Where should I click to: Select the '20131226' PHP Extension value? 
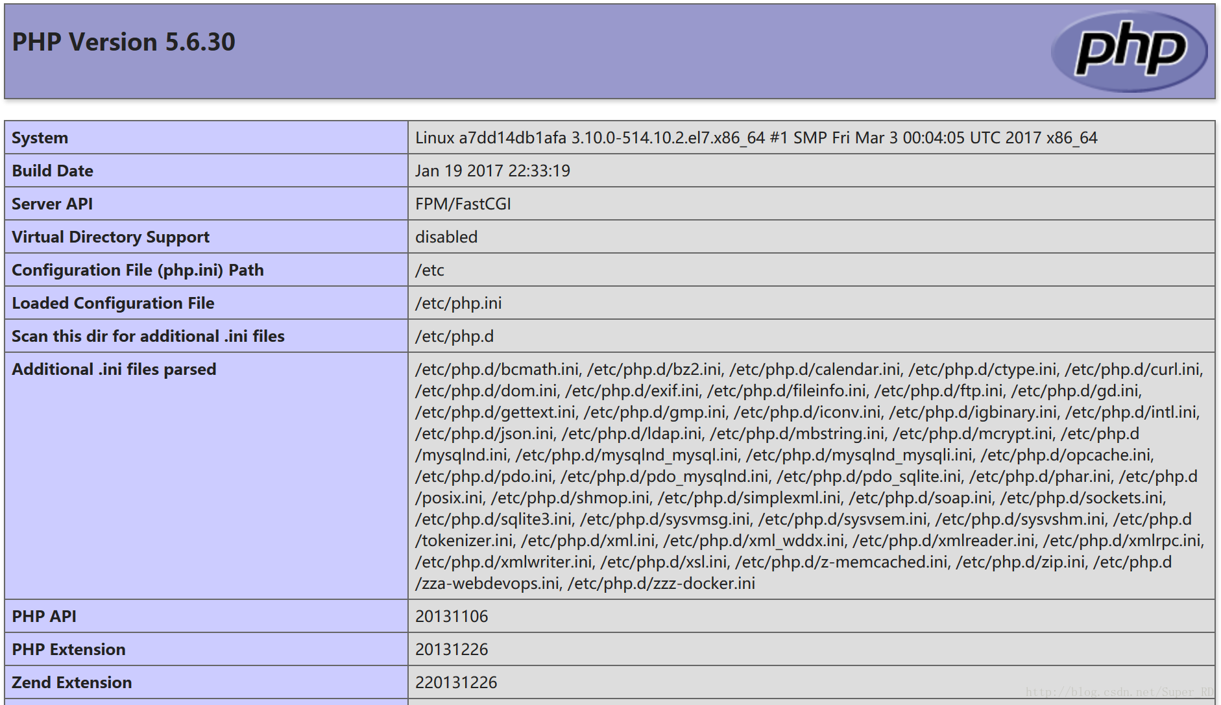452,650
